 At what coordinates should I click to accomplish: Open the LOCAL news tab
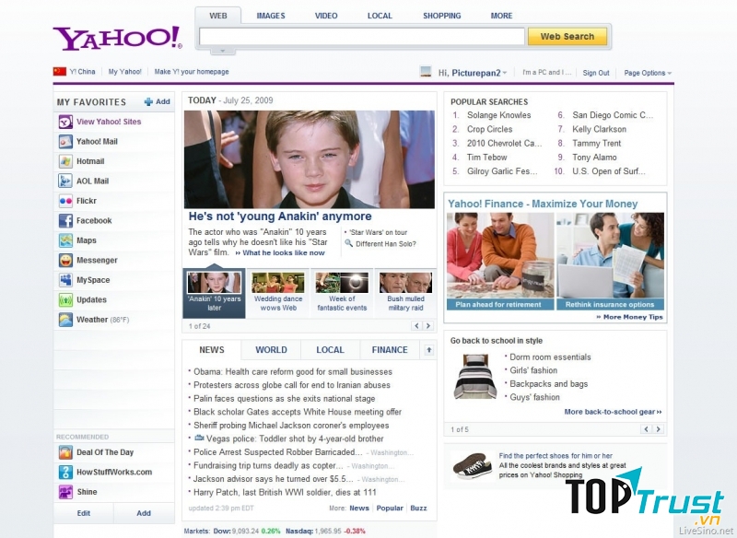tap(330, 350)
